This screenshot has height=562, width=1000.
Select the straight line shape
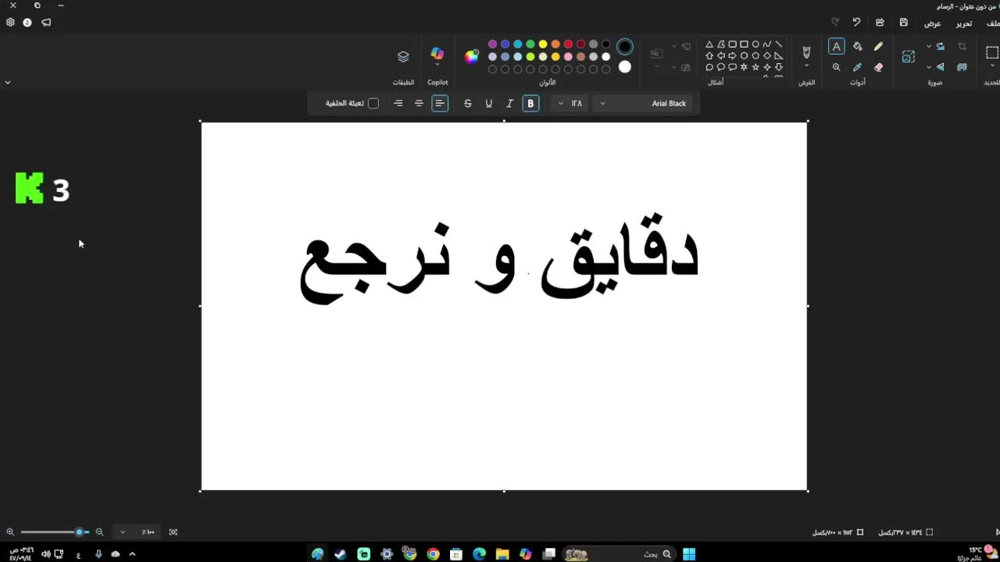779,44
